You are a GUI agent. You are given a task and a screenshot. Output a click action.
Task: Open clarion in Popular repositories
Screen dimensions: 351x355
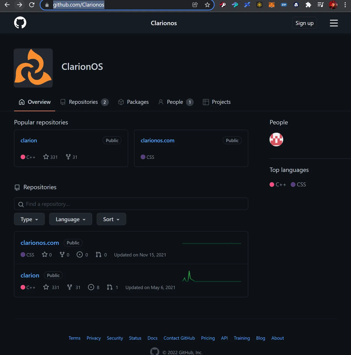pyautogui.click(x=29, y=140)
